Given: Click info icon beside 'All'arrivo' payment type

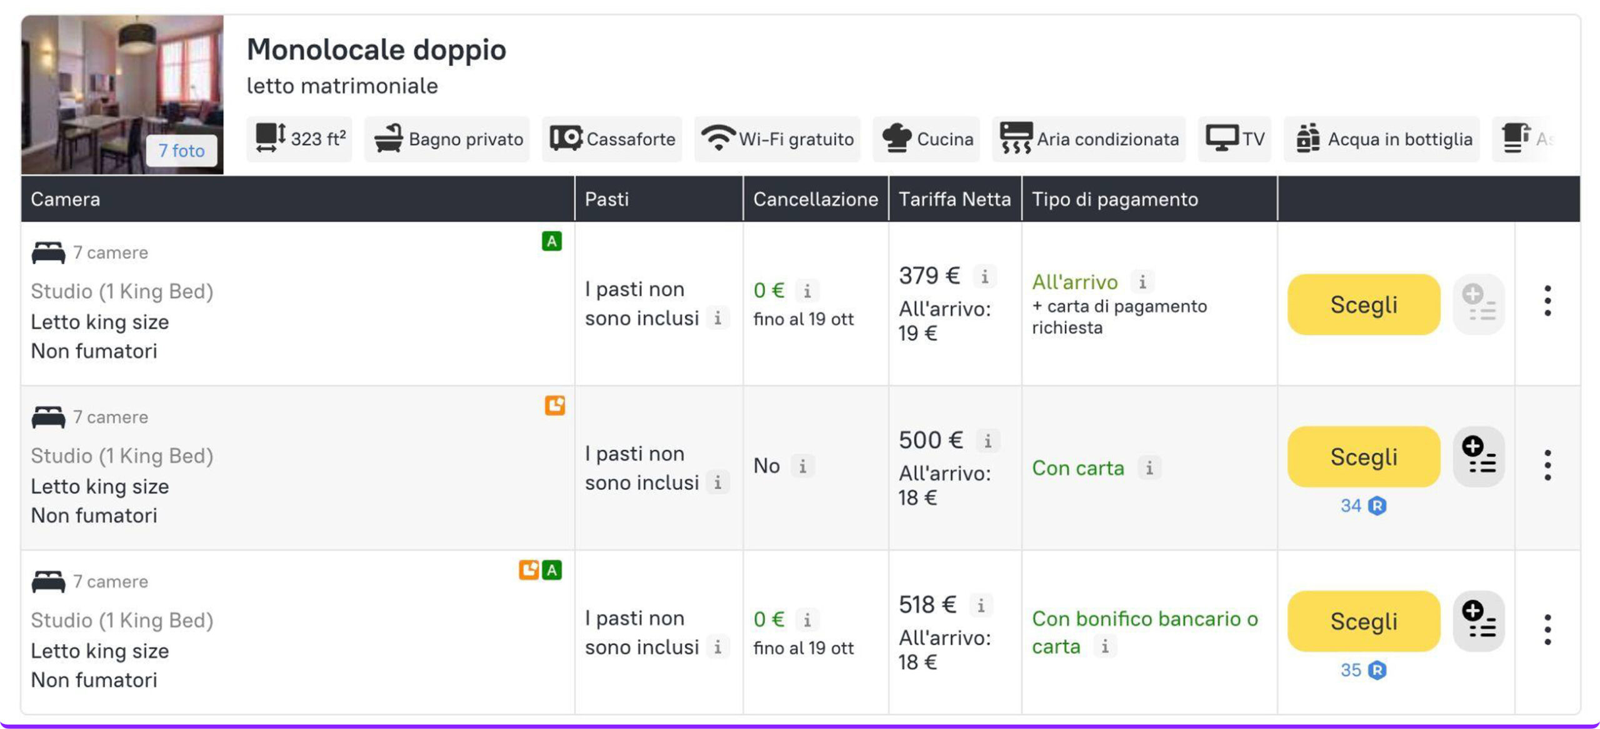Looking at the screenshot, I should click(x=1142, y=282).
